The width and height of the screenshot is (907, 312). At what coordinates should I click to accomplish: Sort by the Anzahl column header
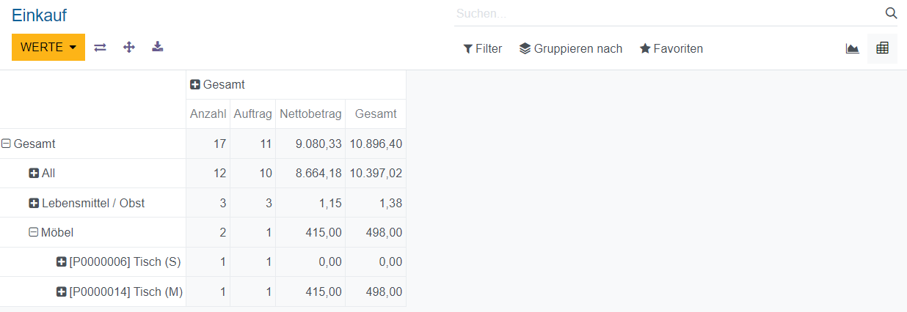208,114
